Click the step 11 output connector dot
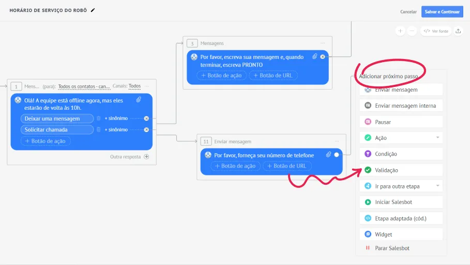 tap(337, 155)
